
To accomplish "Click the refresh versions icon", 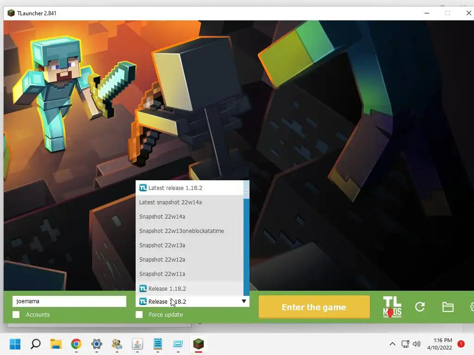I will [x=419, y=307].
